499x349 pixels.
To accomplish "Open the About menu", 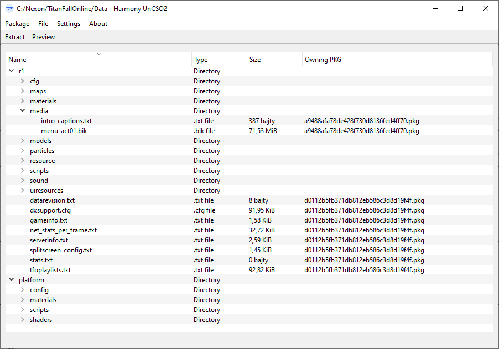I will (98, 24).
